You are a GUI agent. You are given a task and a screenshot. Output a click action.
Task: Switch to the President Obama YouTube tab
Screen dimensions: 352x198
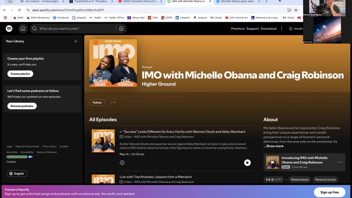pyautogui.click(x=140, y=1)
